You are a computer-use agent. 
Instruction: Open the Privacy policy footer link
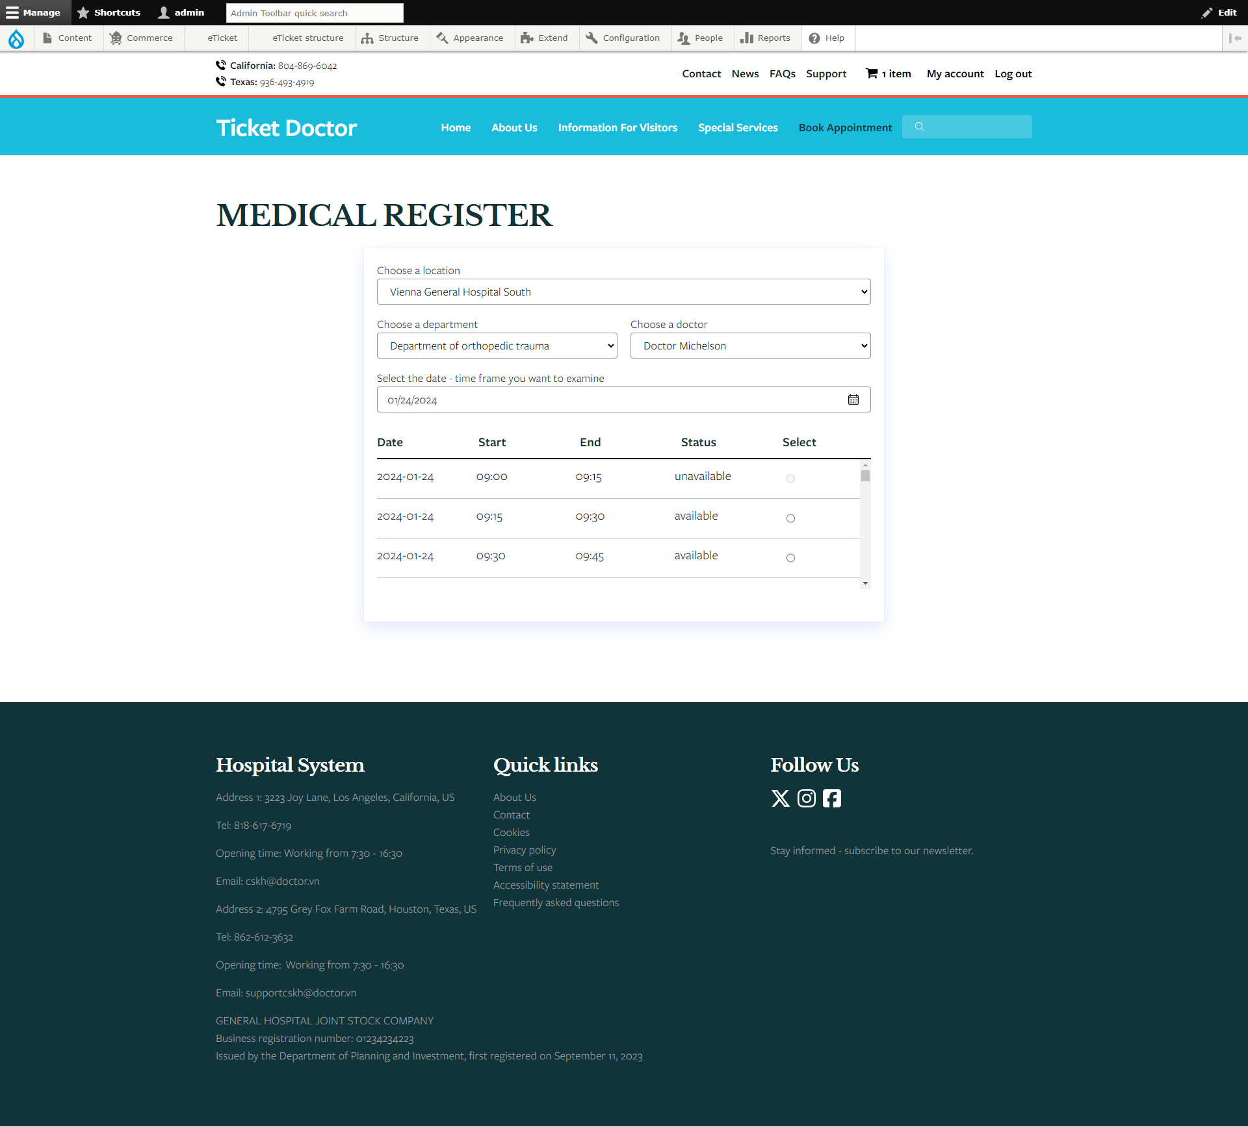pos(524,850)
